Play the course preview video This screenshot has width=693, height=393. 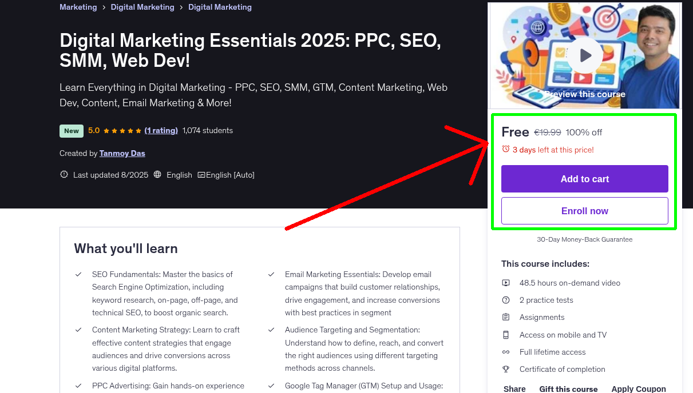(585, 55)
